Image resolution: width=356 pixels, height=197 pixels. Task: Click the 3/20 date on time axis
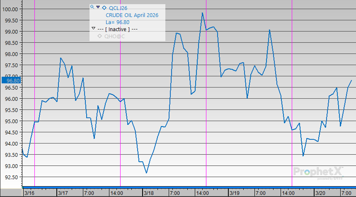coord(320,193)
